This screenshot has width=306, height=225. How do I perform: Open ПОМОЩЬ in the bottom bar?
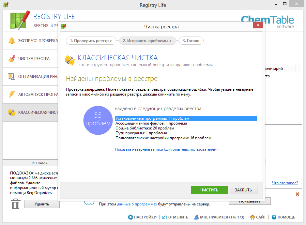click(286, 217)
